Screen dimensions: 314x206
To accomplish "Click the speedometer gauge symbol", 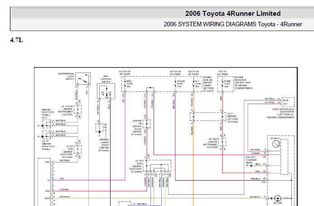I will point(276,144).
